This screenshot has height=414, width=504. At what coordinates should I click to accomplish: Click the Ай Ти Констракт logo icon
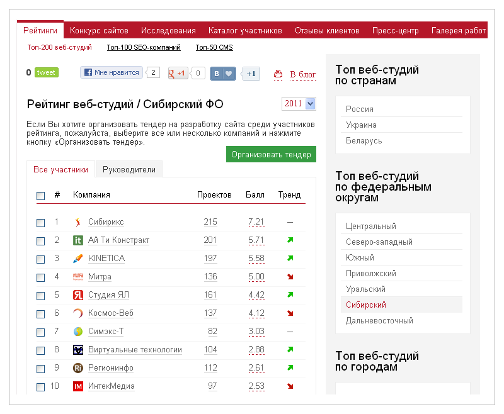(x=77, y=240)
